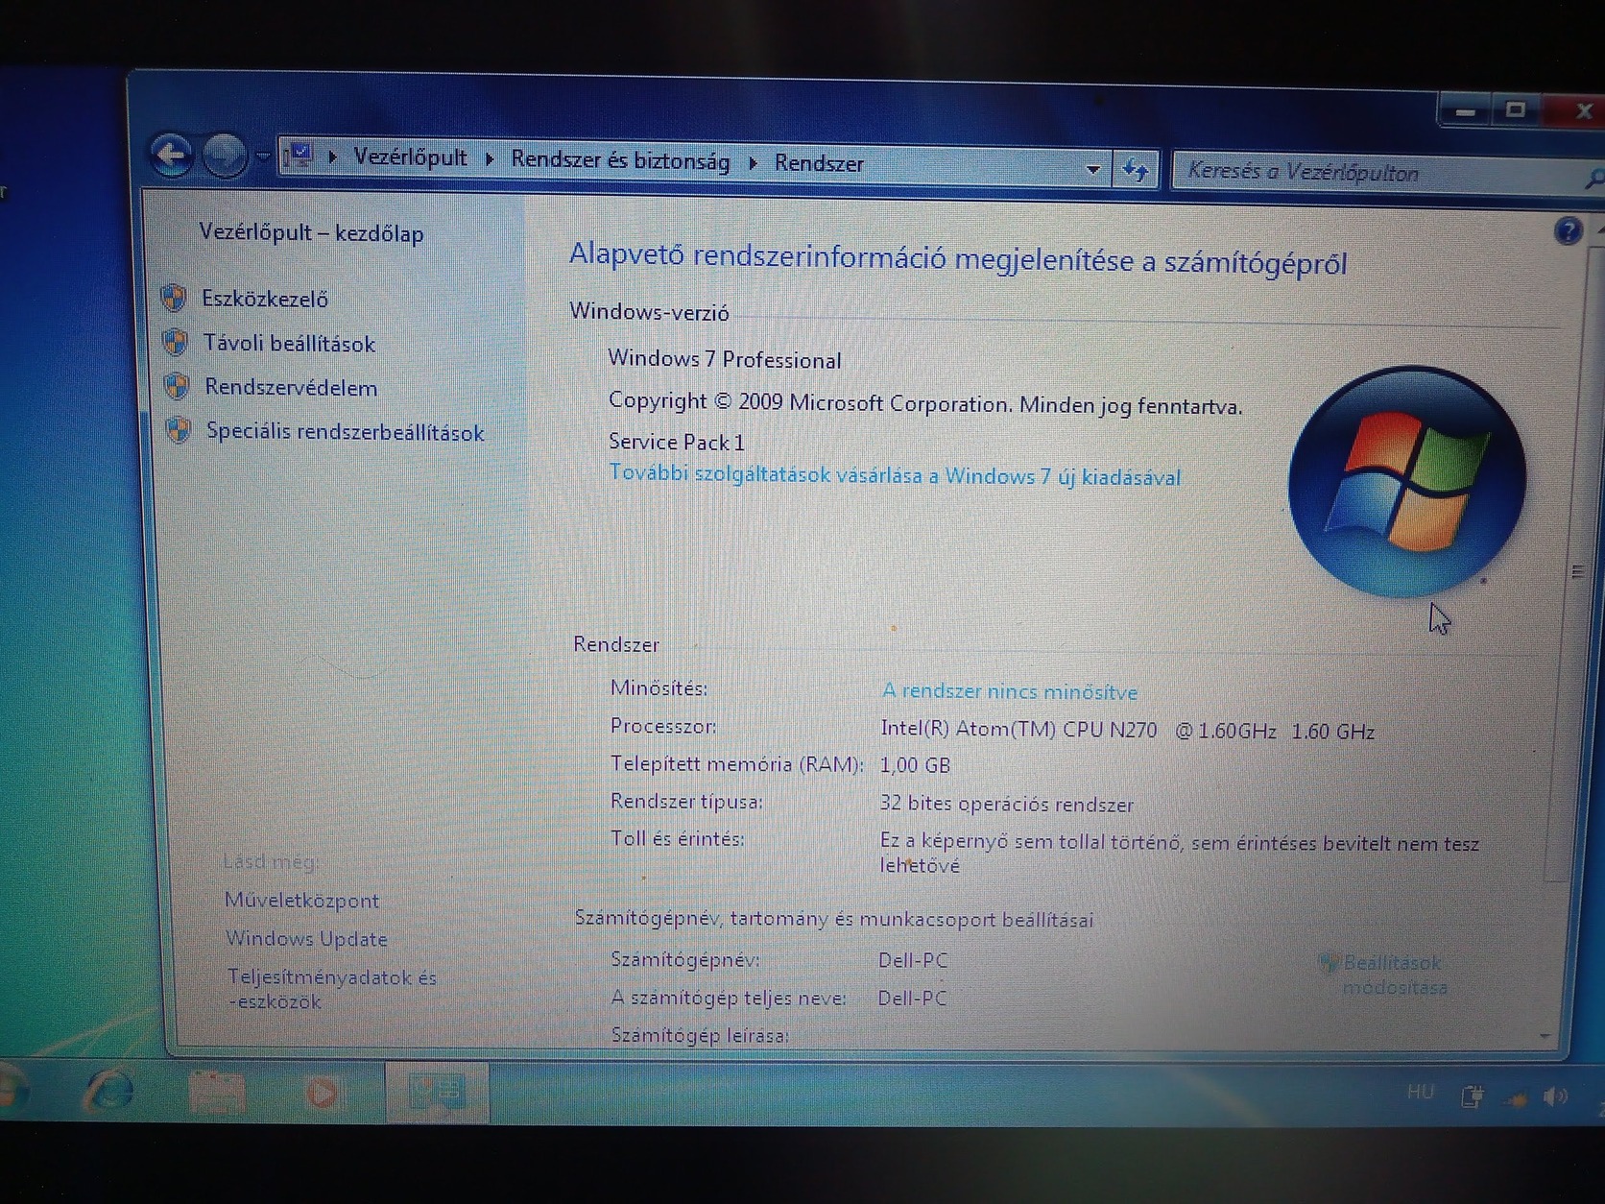Refresh the page with the refresh button
This screenshot has width=1605, height=1204.
click(1136, 170)
